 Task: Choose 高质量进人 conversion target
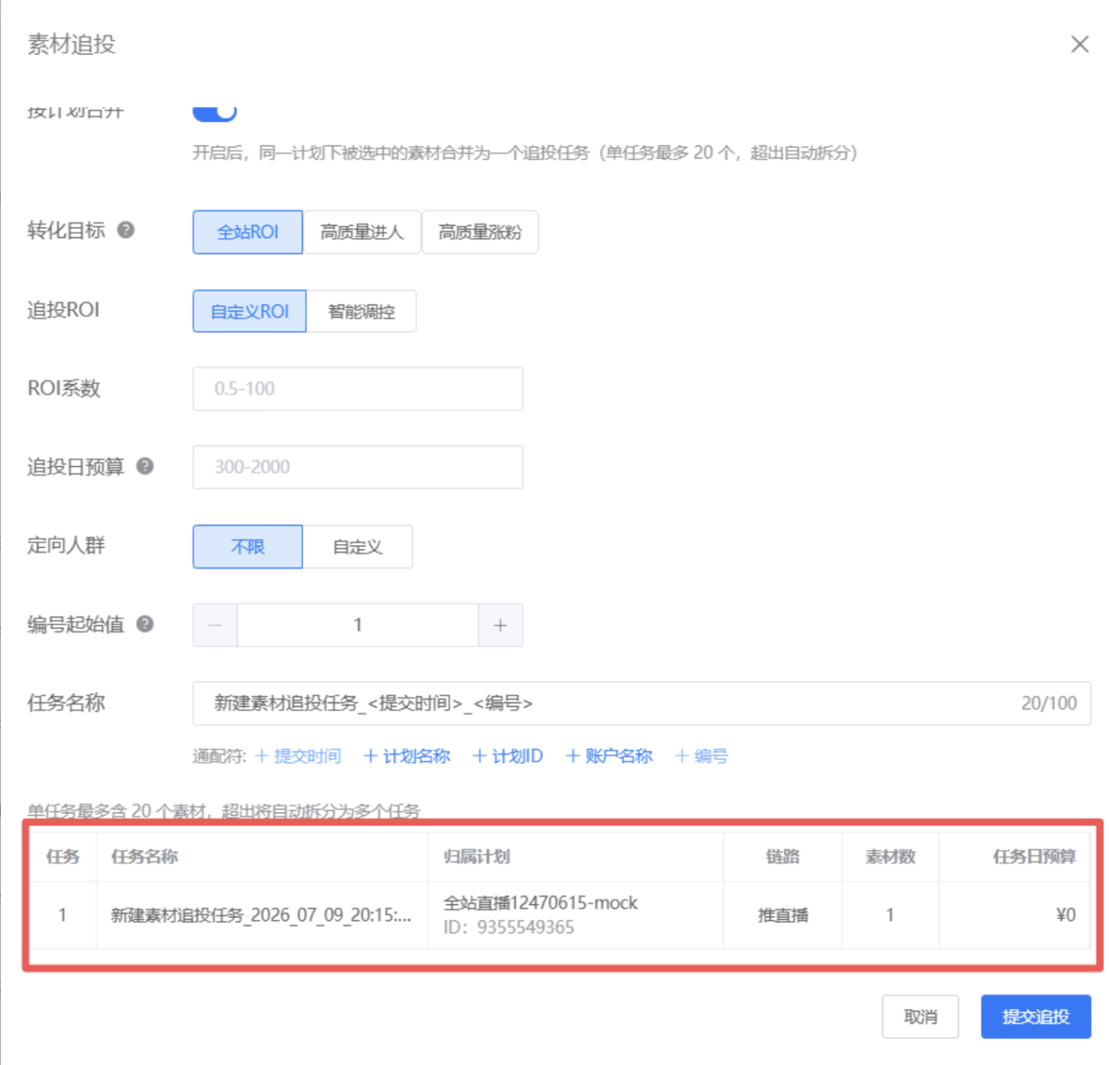[362, 232]
